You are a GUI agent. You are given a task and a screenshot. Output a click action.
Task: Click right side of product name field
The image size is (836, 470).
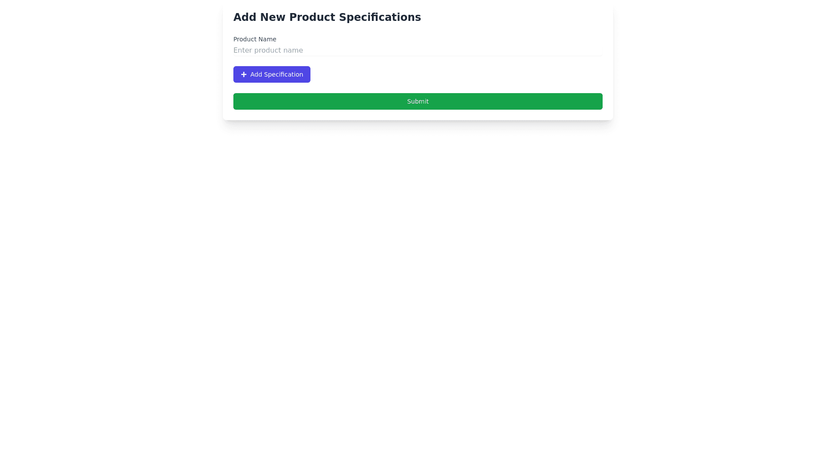[566, 50]
